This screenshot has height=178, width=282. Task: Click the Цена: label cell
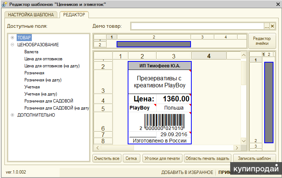[x=142, y=99]
